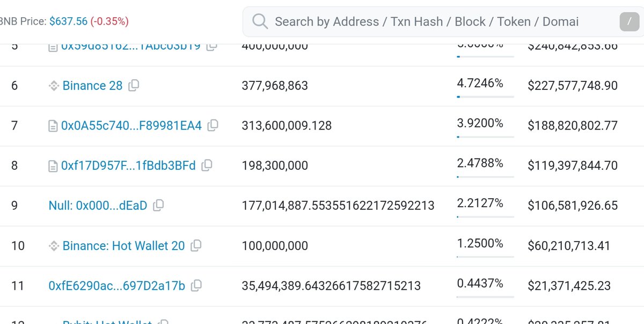The image size is (644, 324).
Task: Click the contract file icon beside 0x0A55c740...F89981EA4
Action: pos(53,125)
